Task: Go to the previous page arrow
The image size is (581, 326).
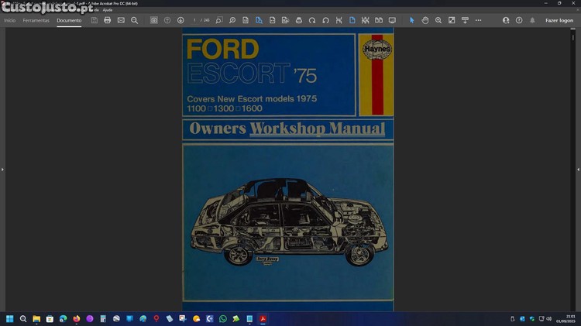Action: tap(167, 20)
